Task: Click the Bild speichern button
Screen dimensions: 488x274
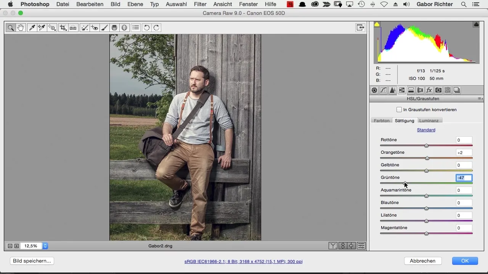Action: tap(32, 261)
